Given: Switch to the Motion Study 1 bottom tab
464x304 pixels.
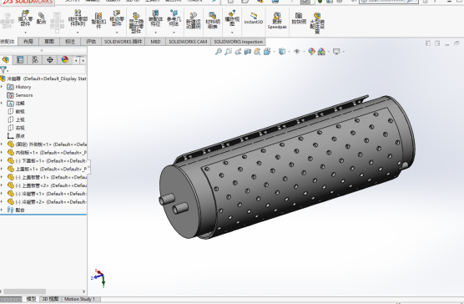Looking at the screenshot, I should pyautogui.click(x=79, y=299).
